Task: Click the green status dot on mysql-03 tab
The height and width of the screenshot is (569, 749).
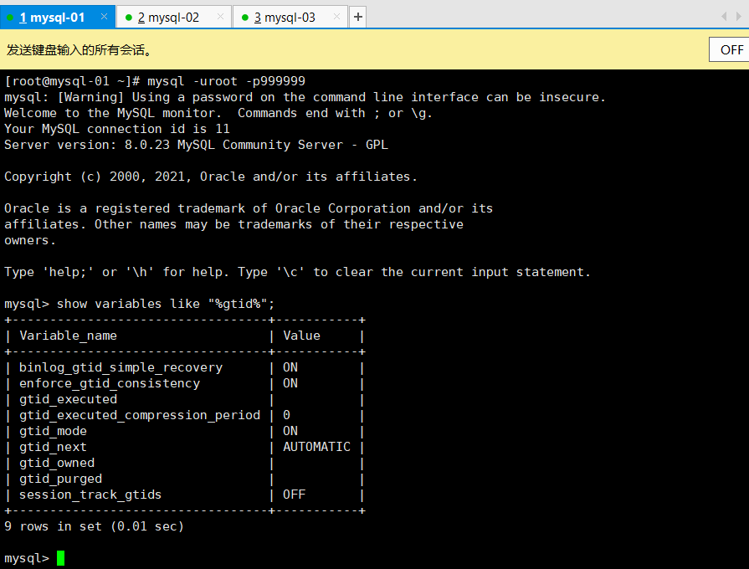Action: pos(245,18)
